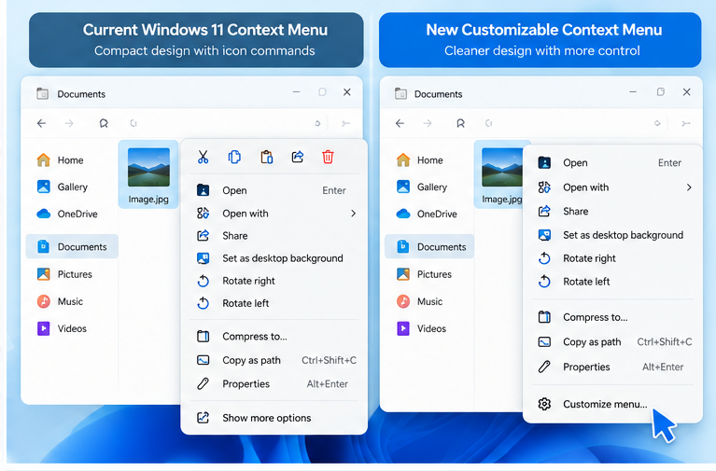716x471 pixels.
Task: Click the Forward arrow in the left window
Action: click(x=69, y=123)
